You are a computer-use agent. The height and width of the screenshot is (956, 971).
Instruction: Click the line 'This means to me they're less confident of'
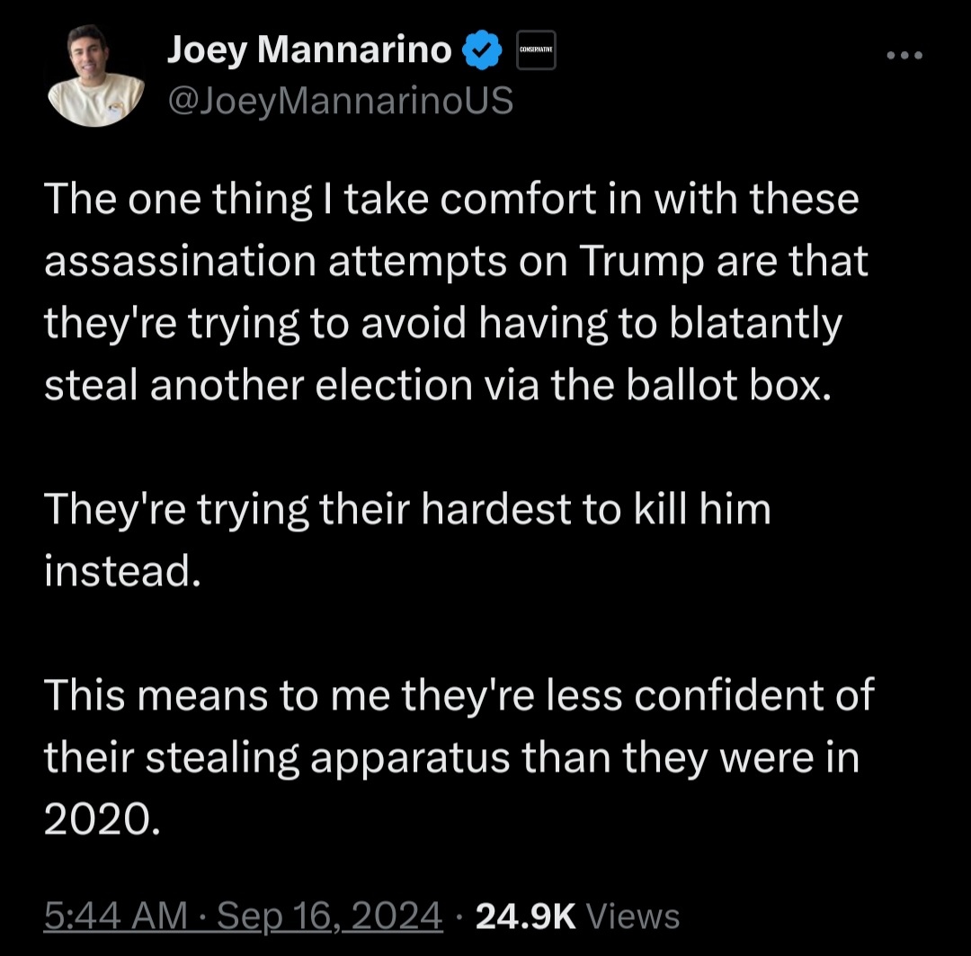[459, 695]
